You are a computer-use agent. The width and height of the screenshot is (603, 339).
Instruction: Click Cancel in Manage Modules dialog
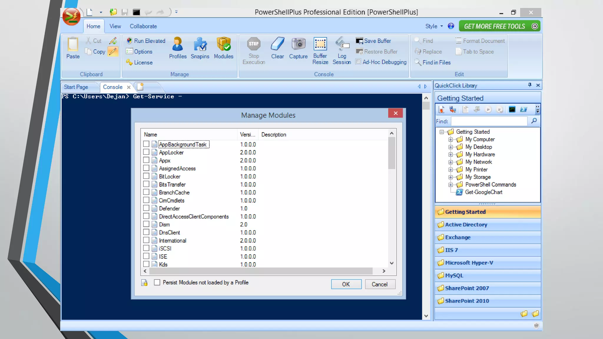click(380, 284)
